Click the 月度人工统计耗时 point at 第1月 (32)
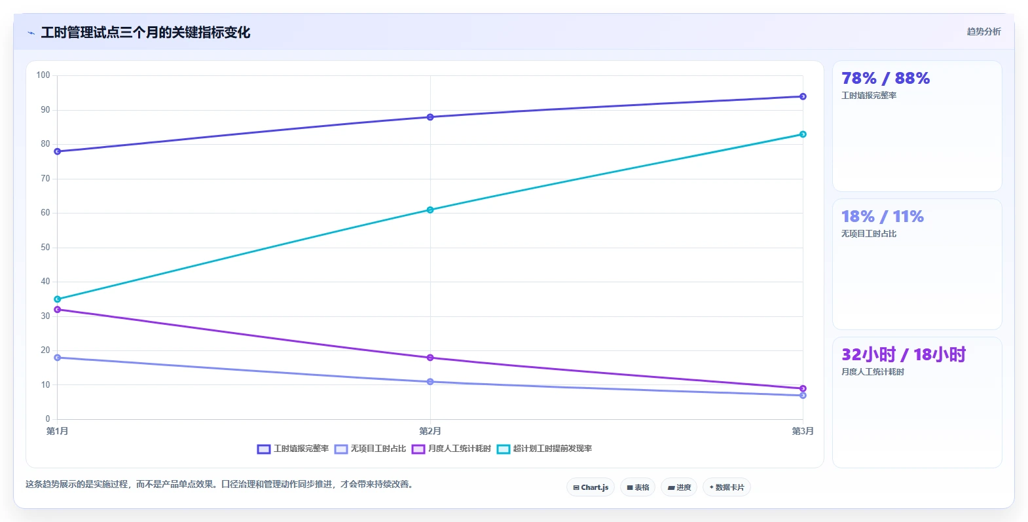 coord(58,310)
